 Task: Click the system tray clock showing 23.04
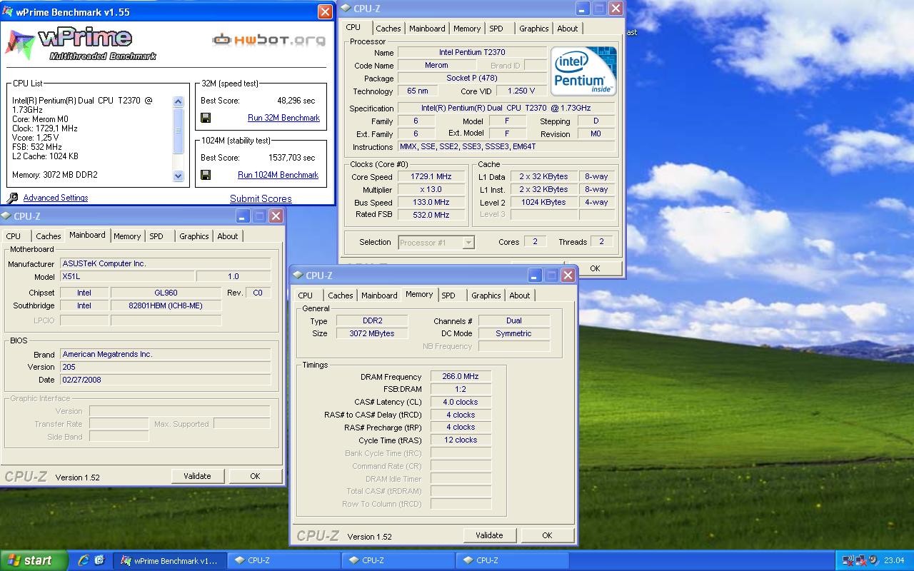894,560
